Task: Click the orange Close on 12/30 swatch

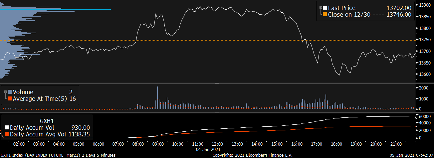Action: click(325, 15)
